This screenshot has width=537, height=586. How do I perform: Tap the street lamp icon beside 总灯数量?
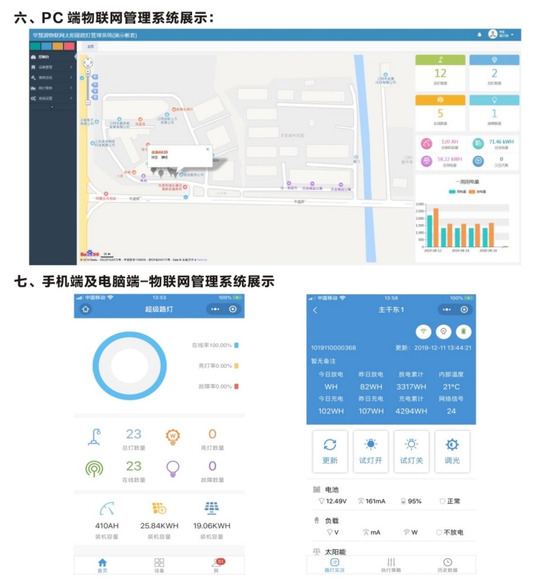[x=94, y=437]
